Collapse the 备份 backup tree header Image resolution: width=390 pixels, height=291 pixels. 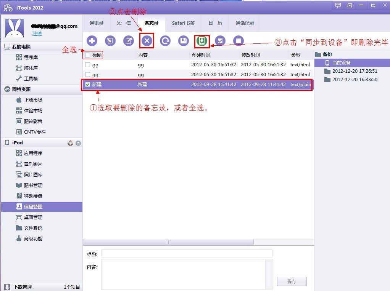coord(318,54)
